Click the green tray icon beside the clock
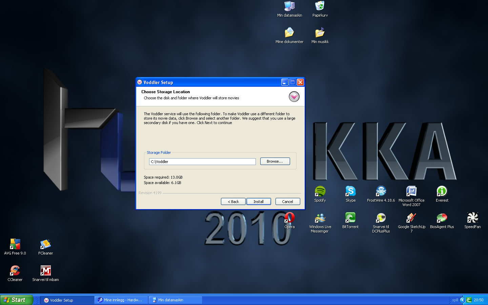The height and width of the screenshot is (305, 488). 469,300
